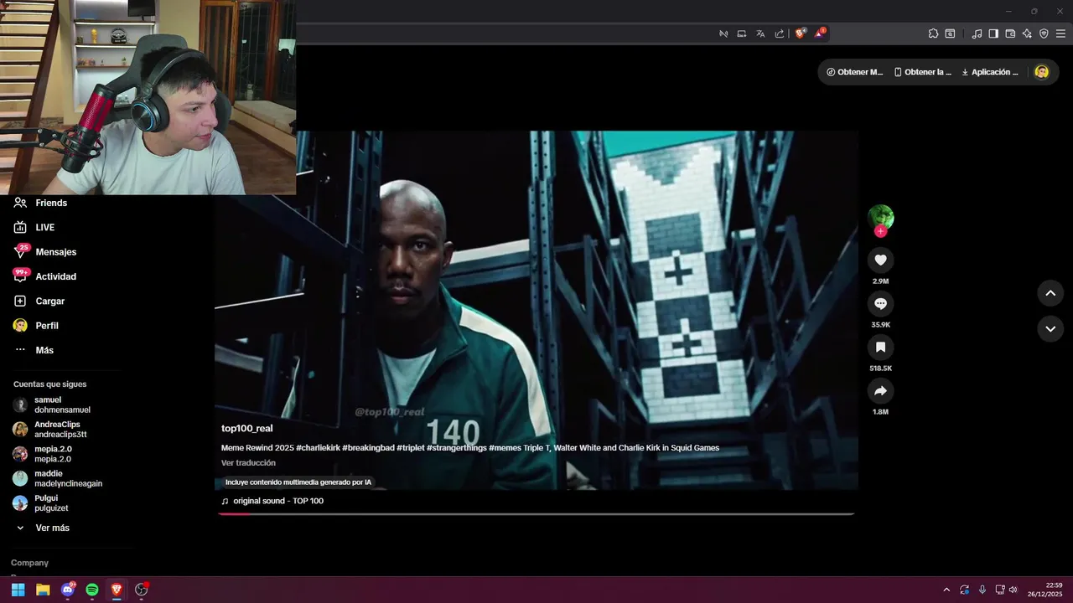The height and width of the screenshot is (603, 1073).
Task: Open Discord in the taskbar
Action: [x=68, y=590]
